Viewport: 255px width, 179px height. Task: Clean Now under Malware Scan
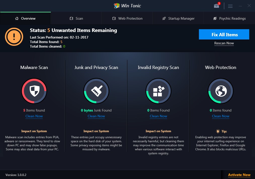click(34, 116)
